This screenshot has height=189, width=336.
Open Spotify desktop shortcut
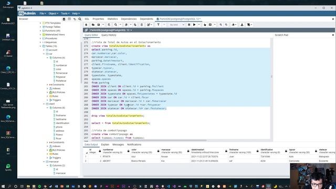8,167
